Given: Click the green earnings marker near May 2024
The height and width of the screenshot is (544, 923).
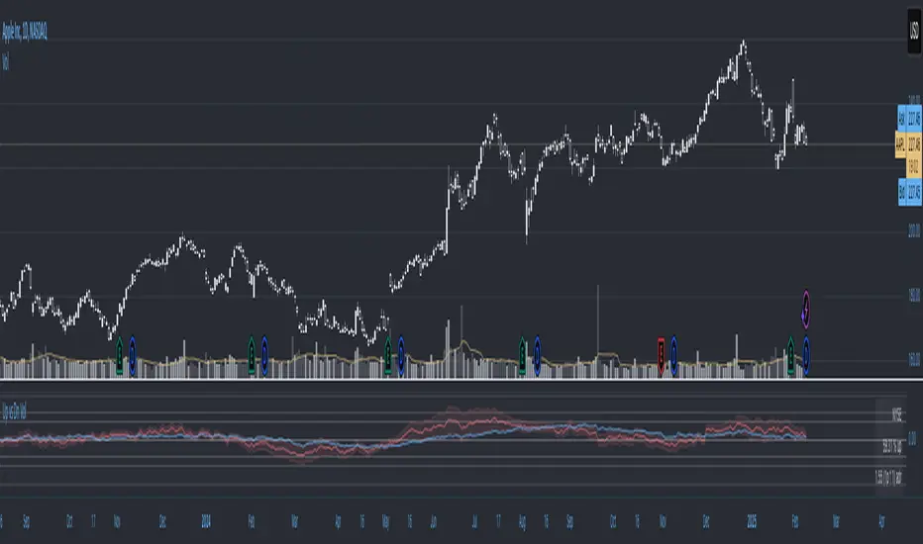Looking at the screenshot, I should point(387,355).
